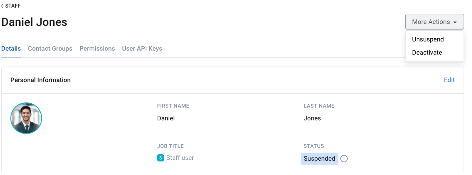Click the Staff user job title text
This screenshot has height=175, width=472.
[x=180, y=157]
